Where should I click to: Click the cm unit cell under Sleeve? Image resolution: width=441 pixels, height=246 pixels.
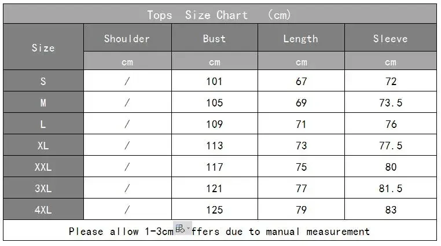click(x=391, y=62)
